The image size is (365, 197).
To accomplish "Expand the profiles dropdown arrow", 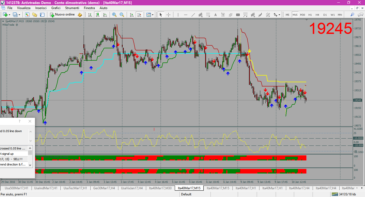I will point(19,15).
